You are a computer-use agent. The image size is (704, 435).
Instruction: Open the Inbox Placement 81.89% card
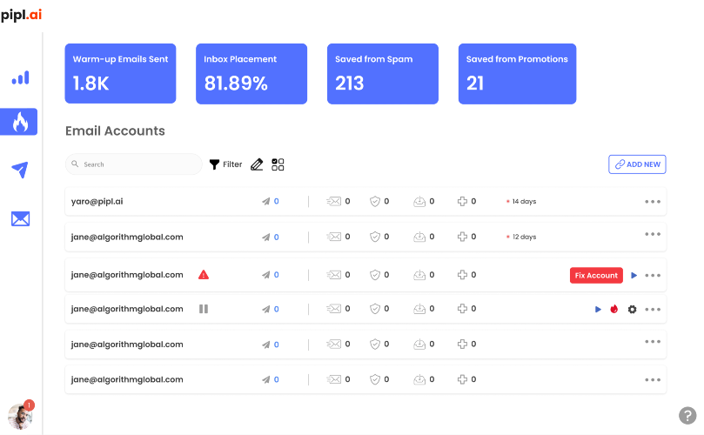coord(251,74)
